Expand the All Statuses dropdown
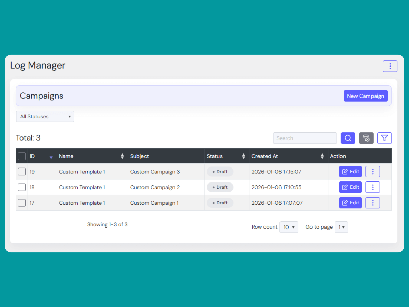The width and height of the screenshot is (409, 307). (x=45, y=116)
